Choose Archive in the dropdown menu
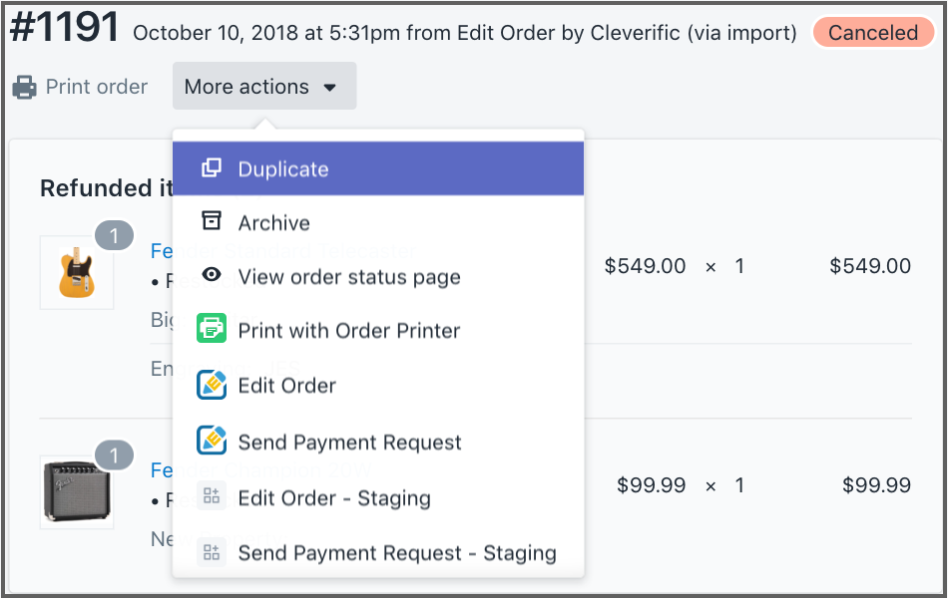This screenshot has width=948, height=598. coord(274,223)
